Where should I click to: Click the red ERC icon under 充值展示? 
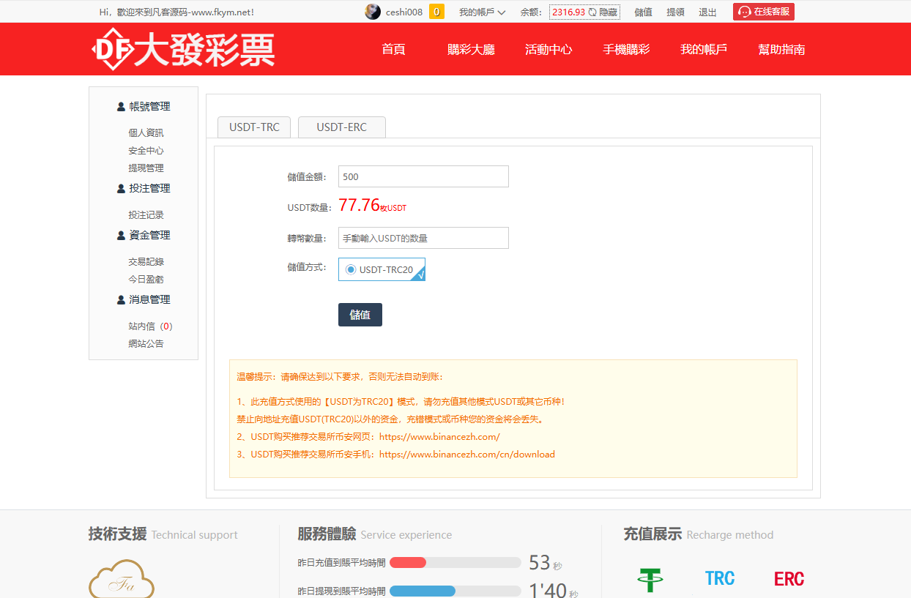(789, 578)
